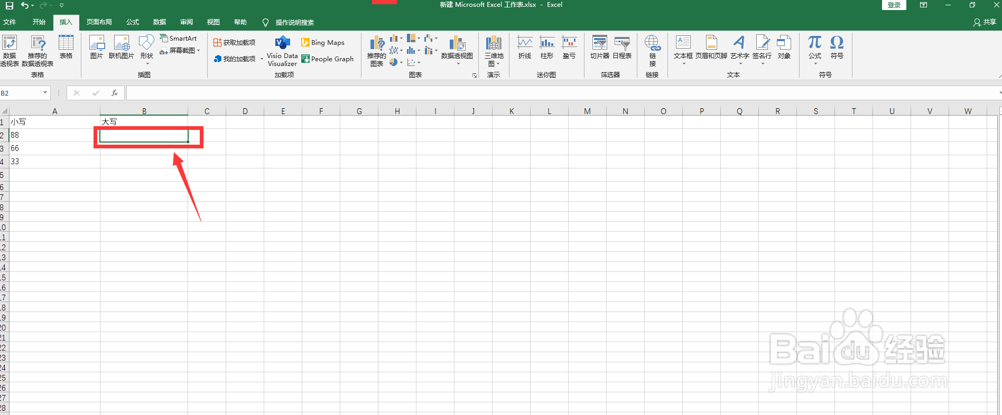
Task: Add a 签名行 signature line
Action: coord(762,50)
